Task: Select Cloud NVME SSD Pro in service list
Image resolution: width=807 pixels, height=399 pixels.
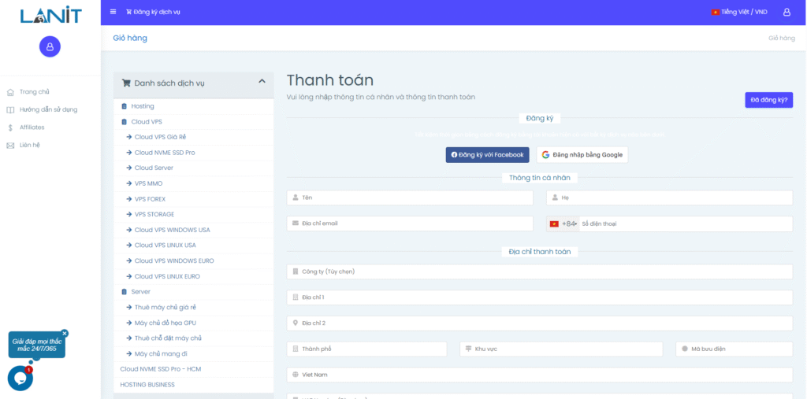Action: 164,153
